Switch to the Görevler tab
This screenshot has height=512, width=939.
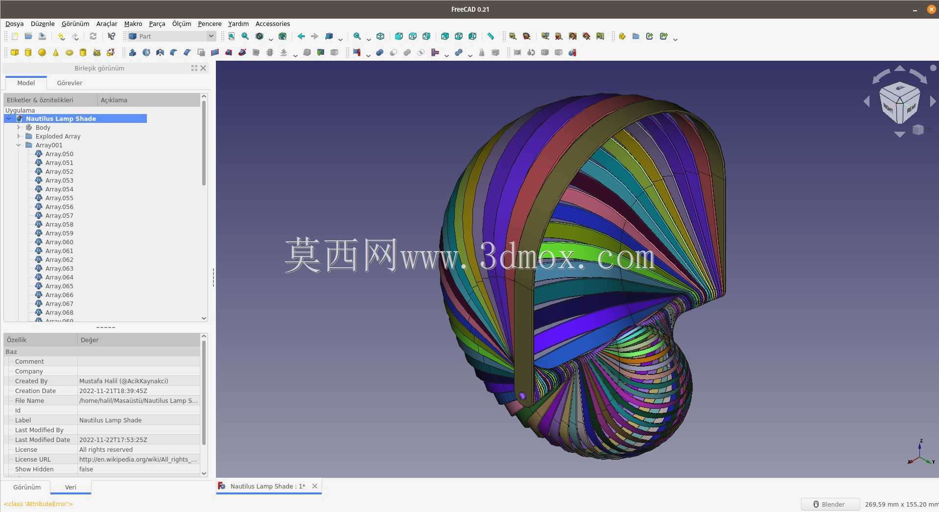[x=70, y=83]
